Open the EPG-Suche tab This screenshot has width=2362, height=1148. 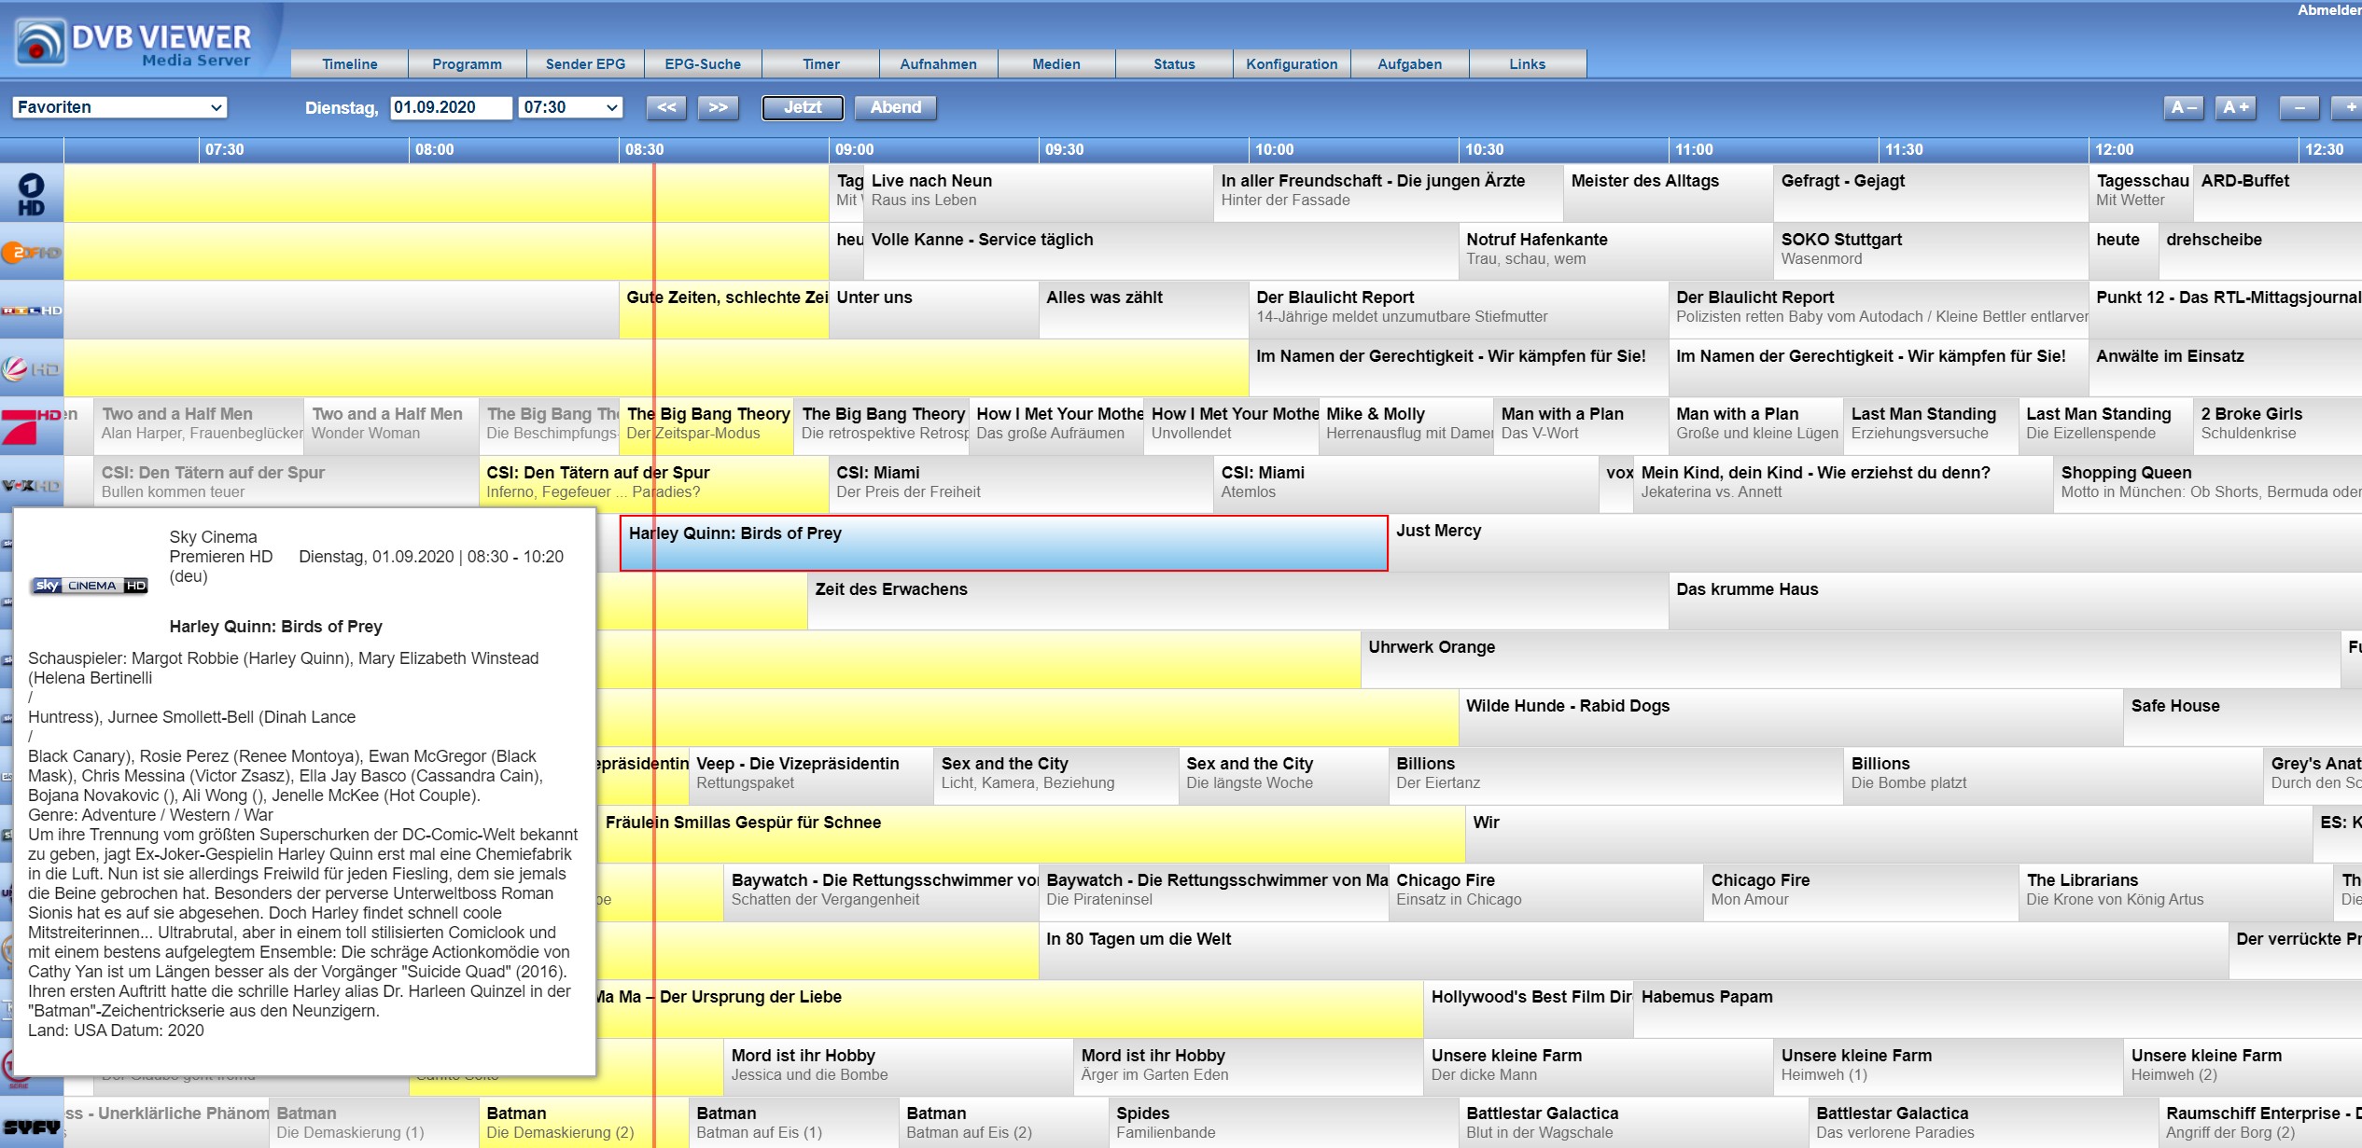[703, 63]
